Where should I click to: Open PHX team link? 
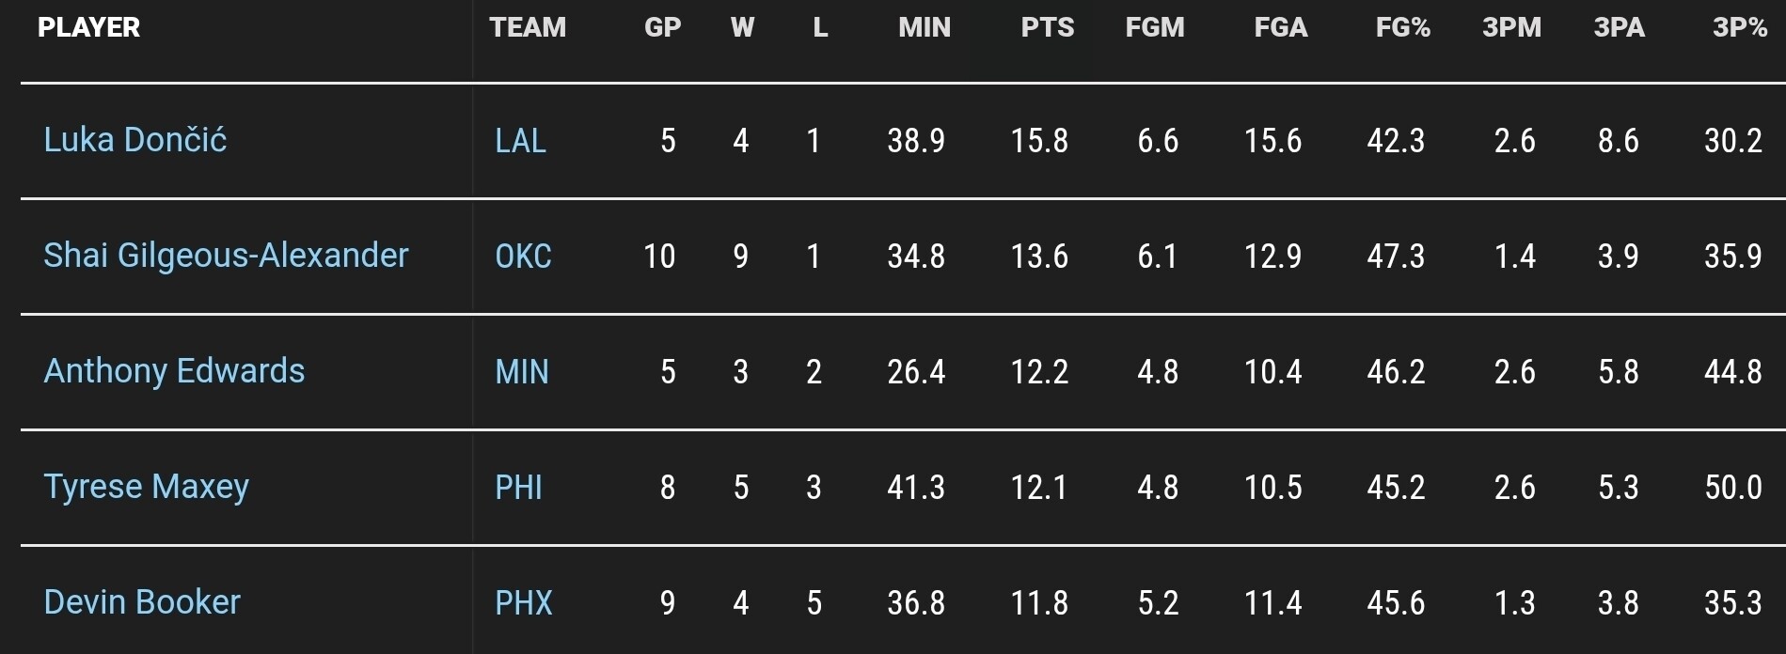[x=524, y=603]
